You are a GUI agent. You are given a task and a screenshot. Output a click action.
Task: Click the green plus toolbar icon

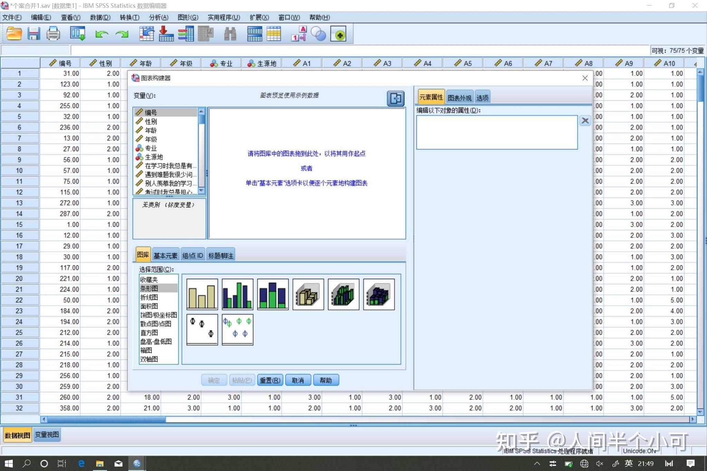click(x=338, y=34)
